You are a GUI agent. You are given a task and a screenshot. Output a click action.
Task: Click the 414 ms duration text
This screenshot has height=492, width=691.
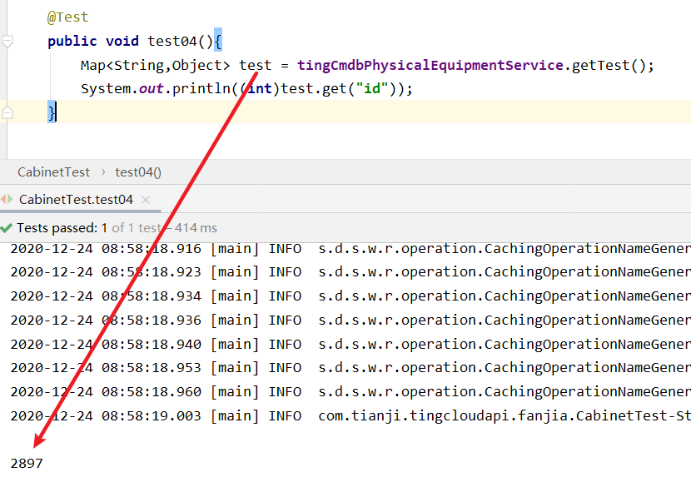pyautogui.click(x=196, y=228)
